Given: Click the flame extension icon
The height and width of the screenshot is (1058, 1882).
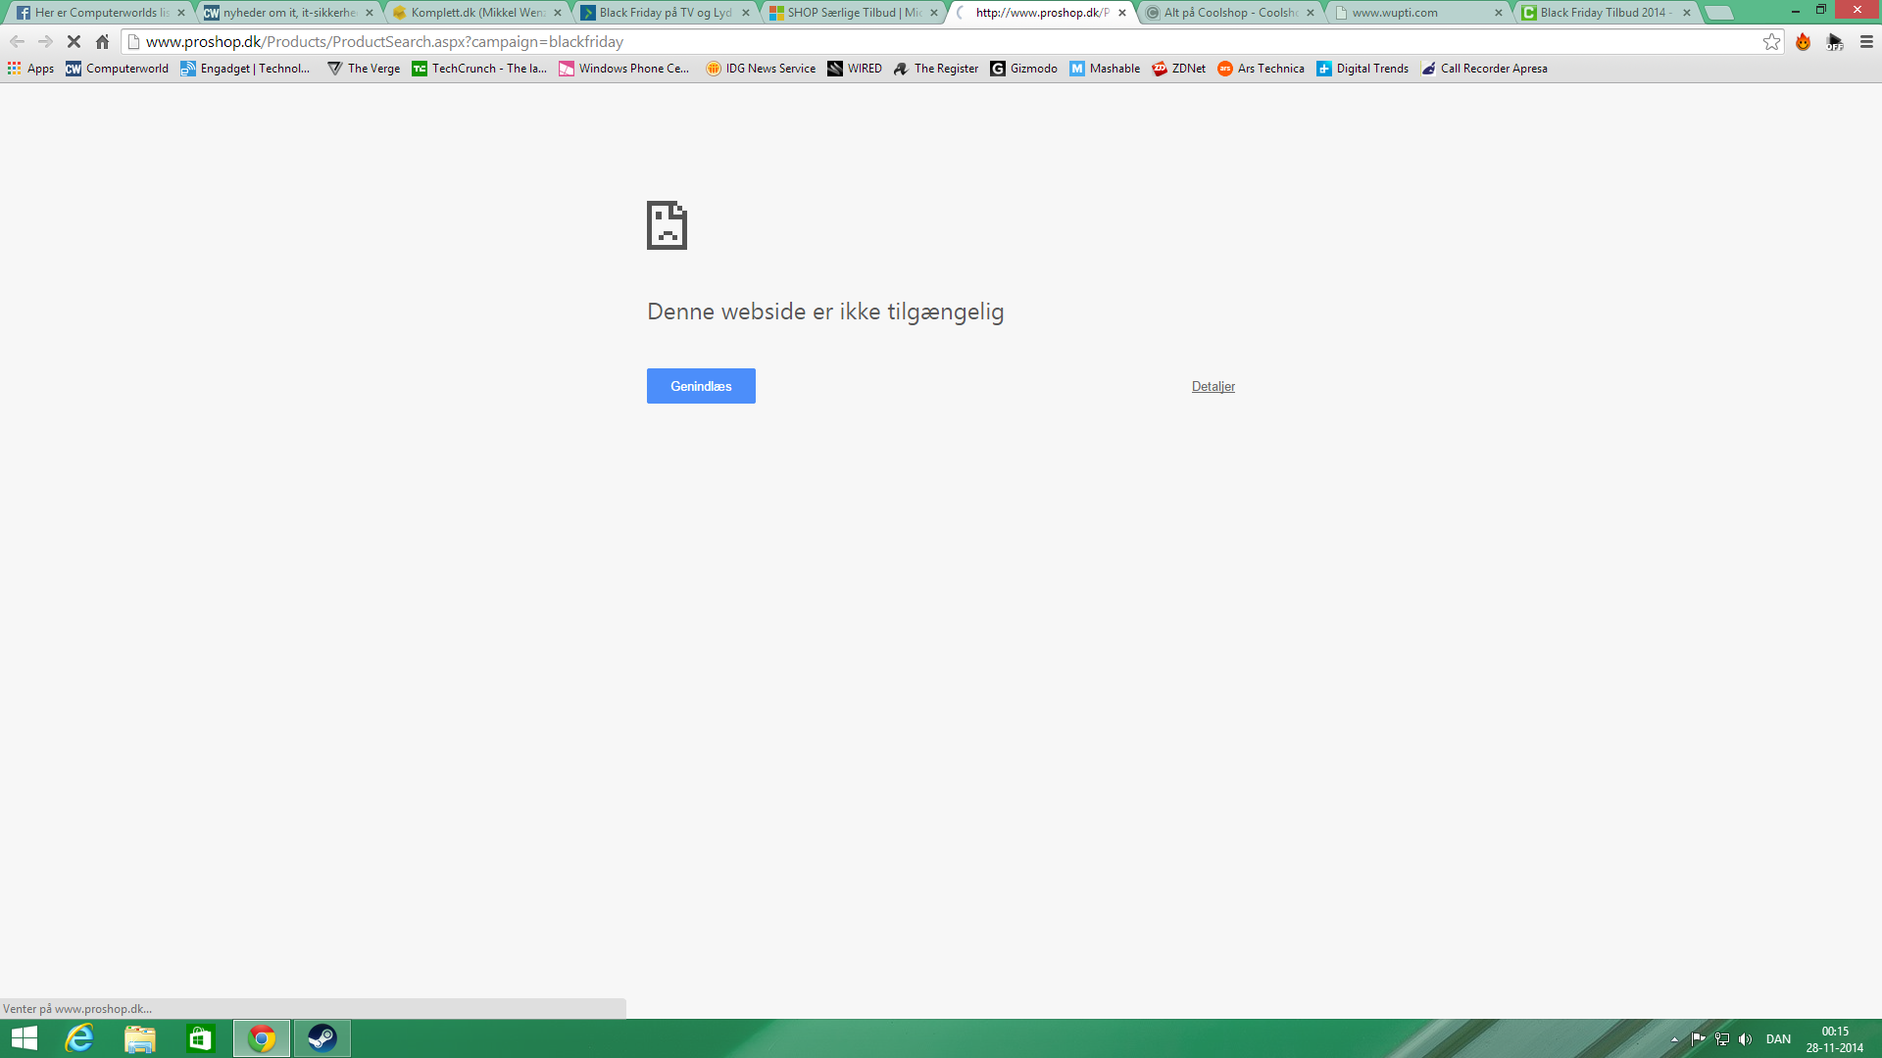Looking at the screenshot, I should coord(1803,42).
